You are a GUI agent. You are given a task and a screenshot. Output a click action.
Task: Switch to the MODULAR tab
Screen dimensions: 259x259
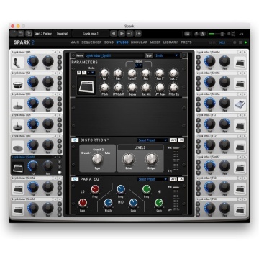coord(140,42)
